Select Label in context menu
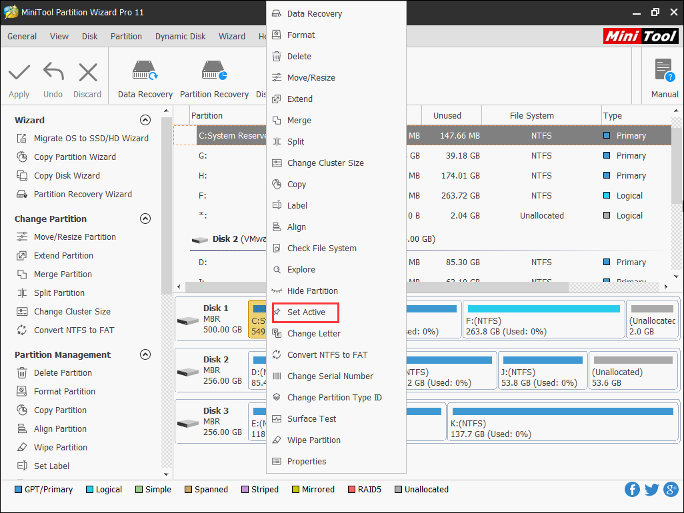This screenshot has height=513, width=684. click(336, 205)
